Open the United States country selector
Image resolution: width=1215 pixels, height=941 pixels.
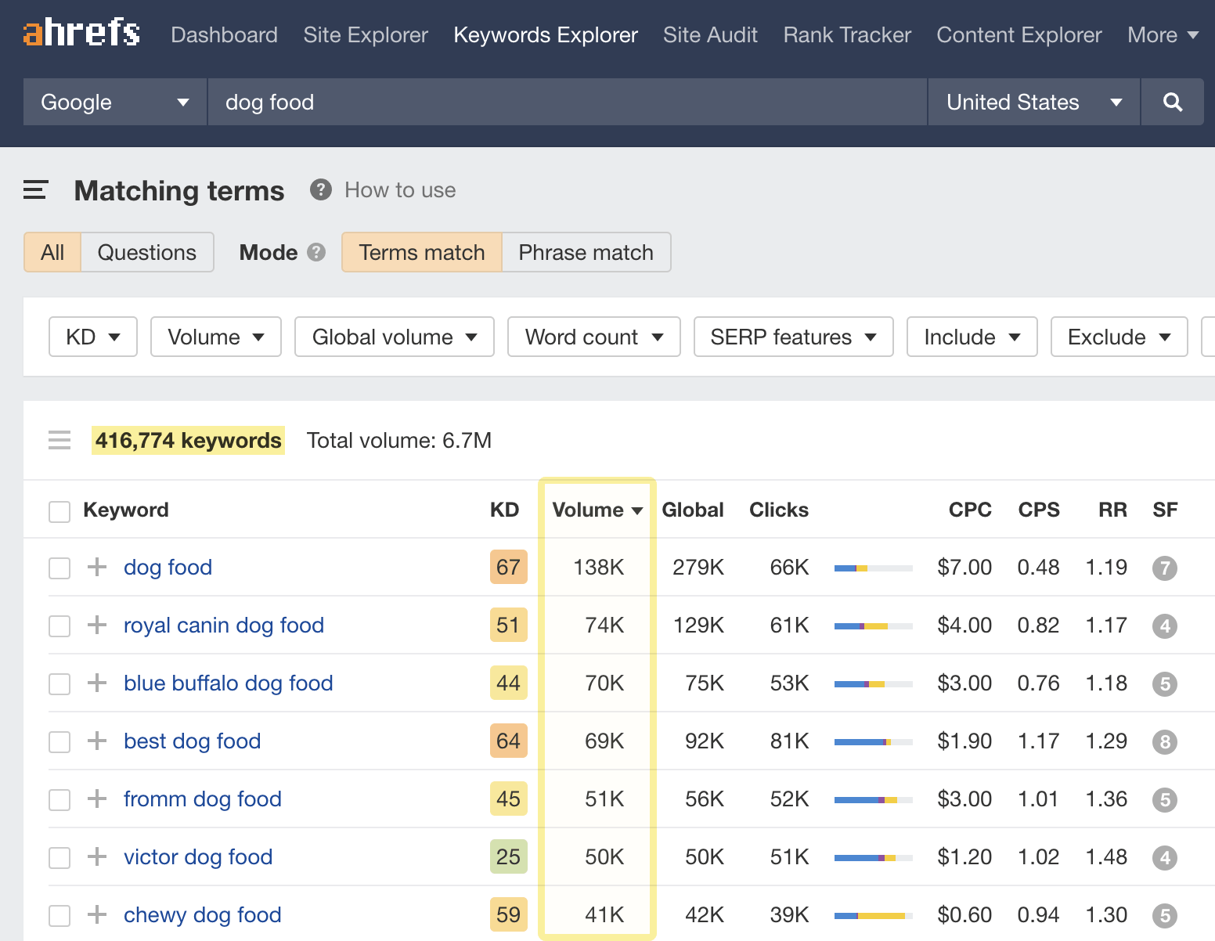(1033, 102)
